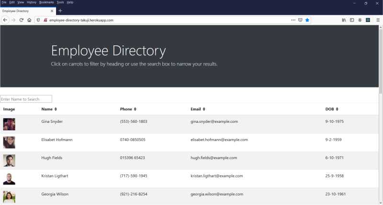
Task: Open page actions three-dot menu
Action: point(293,20)
